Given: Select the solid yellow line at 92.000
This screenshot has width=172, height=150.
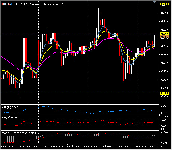Looking at the screenshot, I should pyautogui.click(x=78, y=4).
